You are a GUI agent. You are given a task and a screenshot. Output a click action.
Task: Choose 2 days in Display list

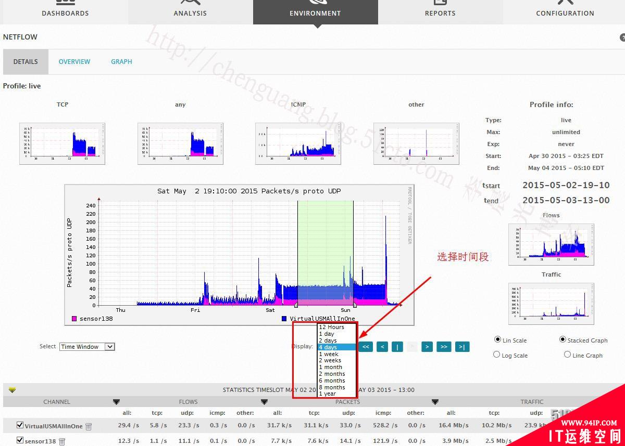pos(337,340)
